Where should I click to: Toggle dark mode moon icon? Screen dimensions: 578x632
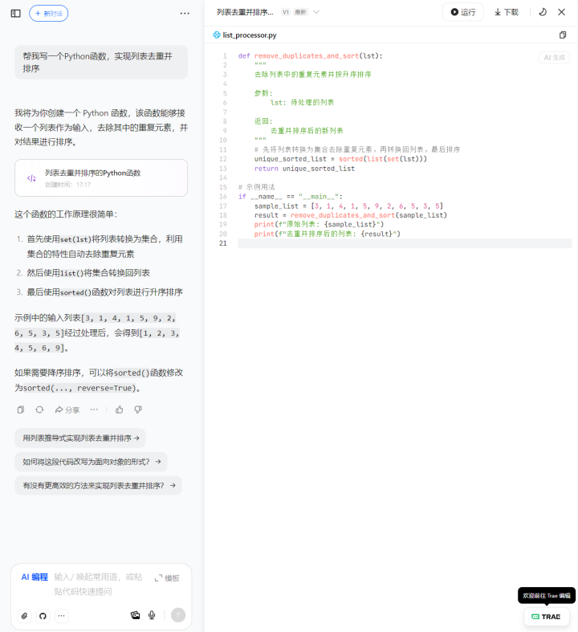coord(542,12)
